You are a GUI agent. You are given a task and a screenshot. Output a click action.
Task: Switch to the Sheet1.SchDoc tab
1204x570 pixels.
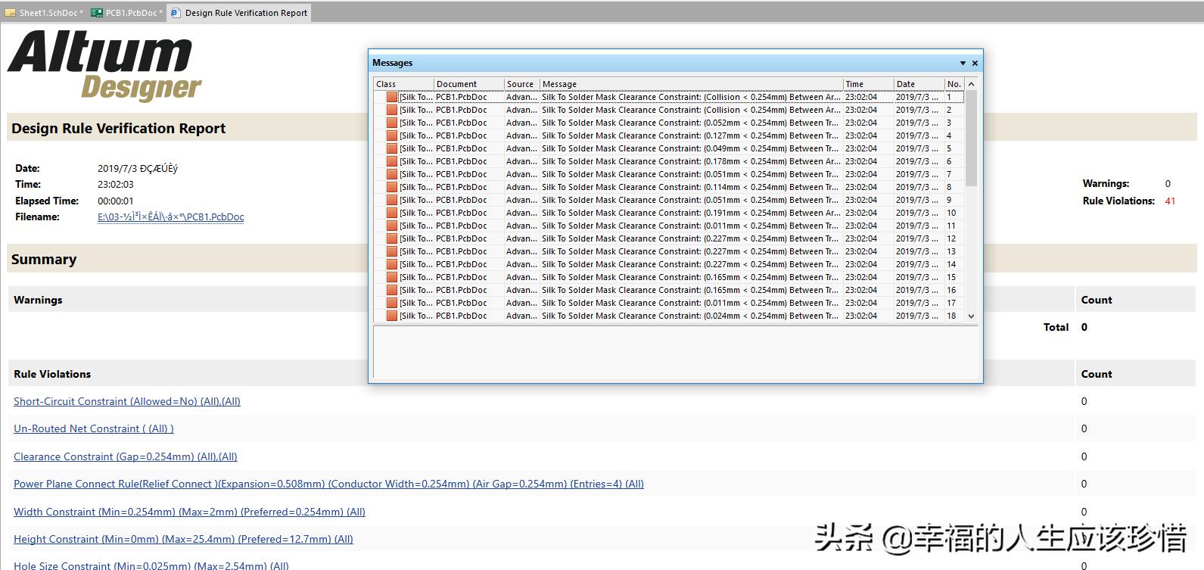(44, 13)
